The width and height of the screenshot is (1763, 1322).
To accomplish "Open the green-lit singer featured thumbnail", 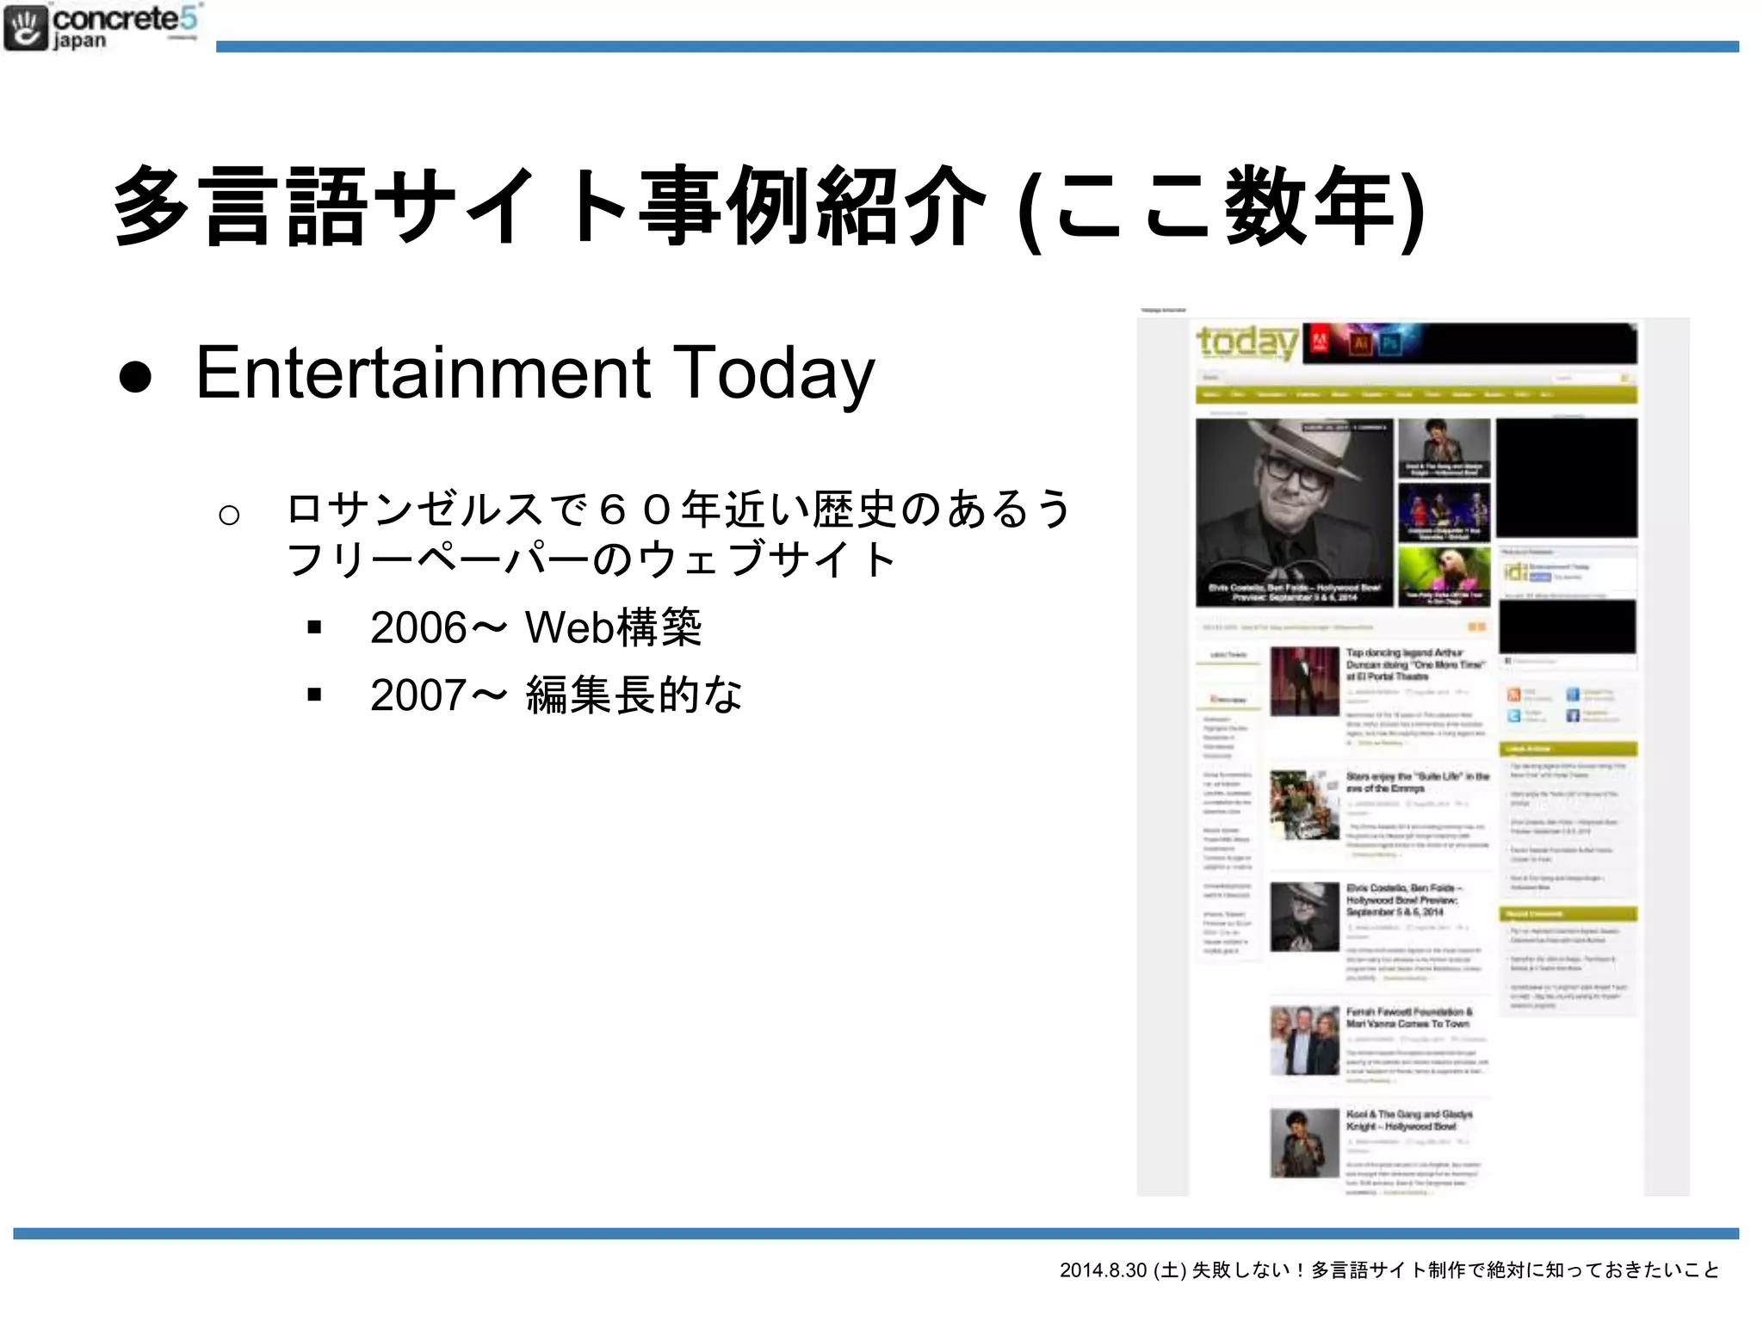I will pos(1444,577).
